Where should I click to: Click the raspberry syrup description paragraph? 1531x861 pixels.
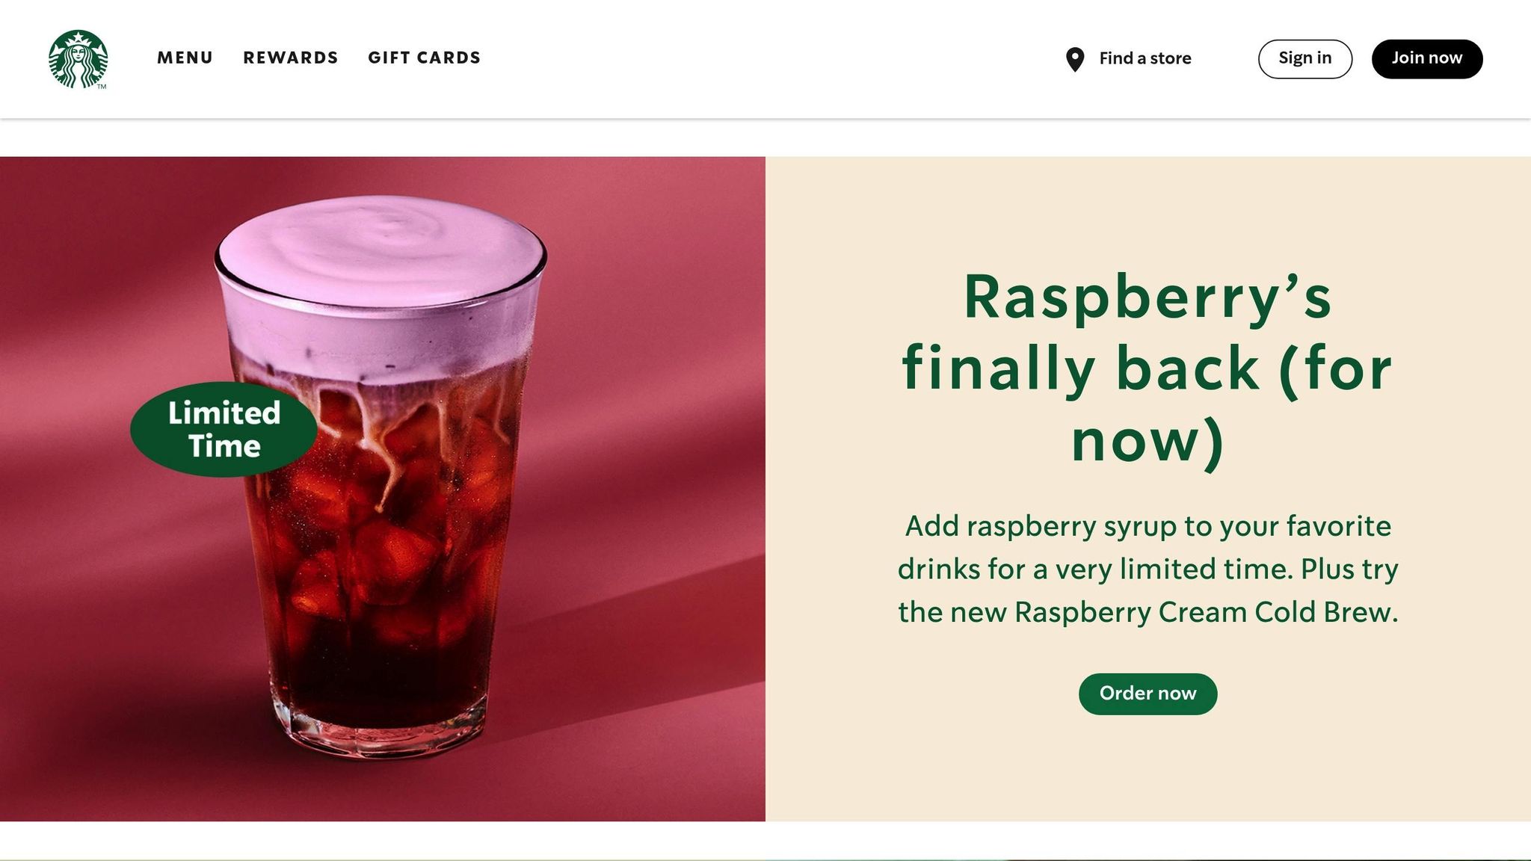point(1148,569)
